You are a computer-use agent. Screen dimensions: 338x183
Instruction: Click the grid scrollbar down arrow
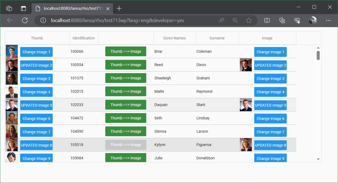tap(318, 159)
